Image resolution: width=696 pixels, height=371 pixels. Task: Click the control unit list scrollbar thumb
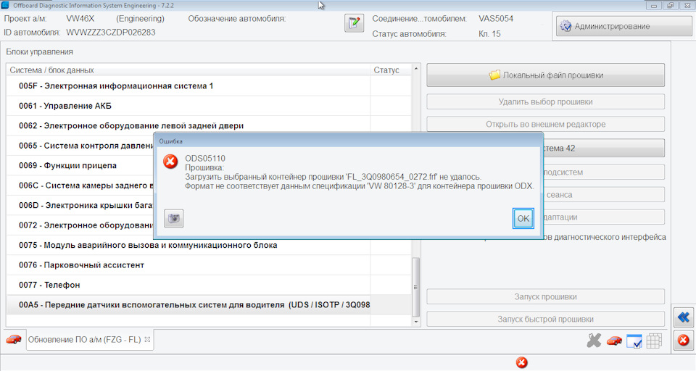pos(416,287)
